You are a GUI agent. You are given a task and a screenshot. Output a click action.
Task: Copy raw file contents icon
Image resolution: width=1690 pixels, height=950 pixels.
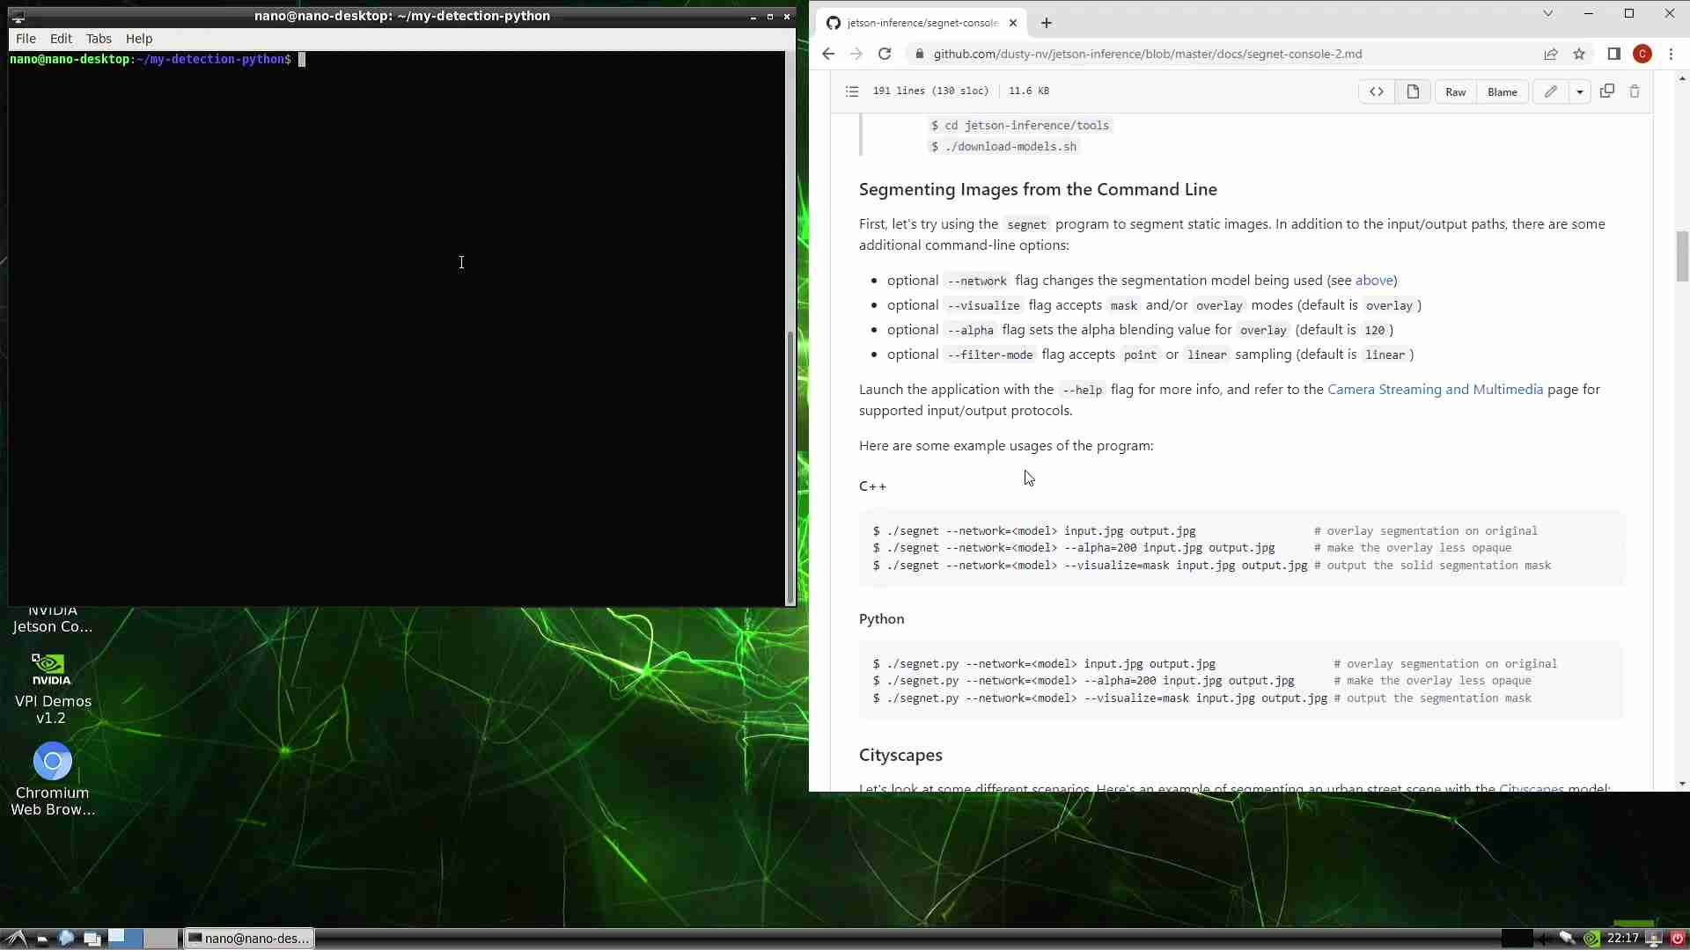(x=1607, y=91)
